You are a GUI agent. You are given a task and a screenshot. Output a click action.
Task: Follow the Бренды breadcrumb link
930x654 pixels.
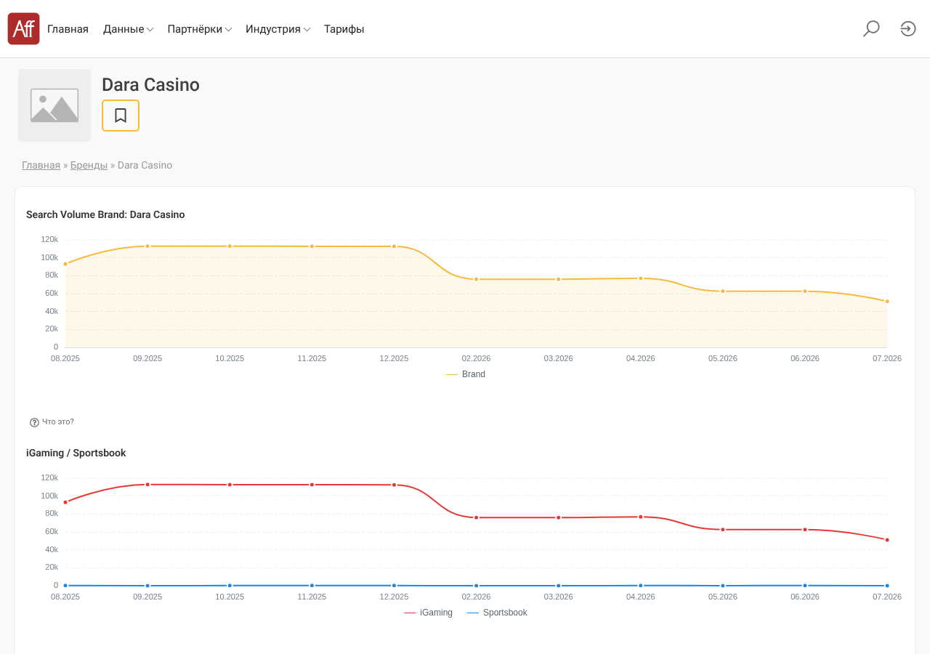click(x=89, y=165)
